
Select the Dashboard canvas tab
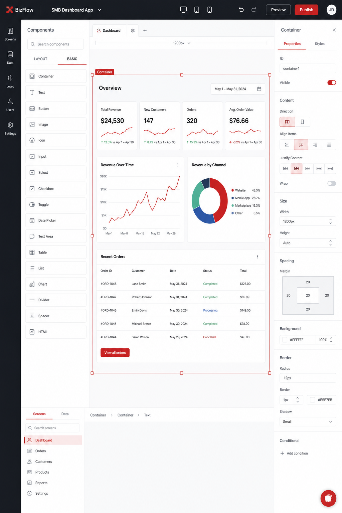[109, 30]
